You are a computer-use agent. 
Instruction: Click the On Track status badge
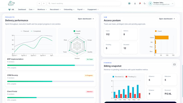coord(90,59)
